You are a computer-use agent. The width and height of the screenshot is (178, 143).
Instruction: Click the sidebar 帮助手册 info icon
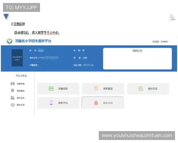coord(12,105)
